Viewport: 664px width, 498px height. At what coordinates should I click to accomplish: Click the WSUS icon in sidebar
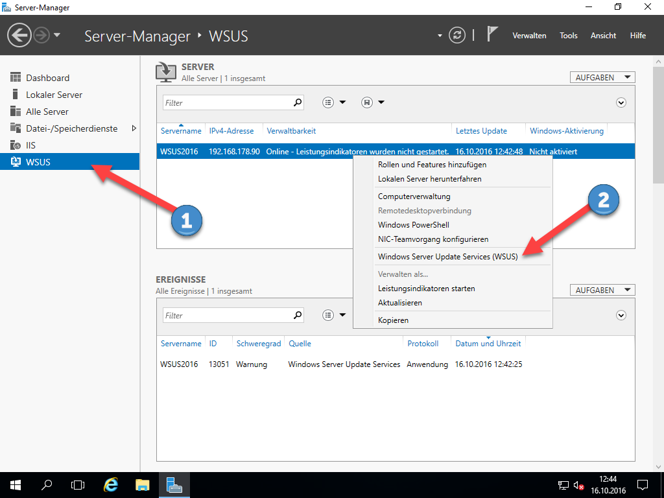click(x=16, y=161)
